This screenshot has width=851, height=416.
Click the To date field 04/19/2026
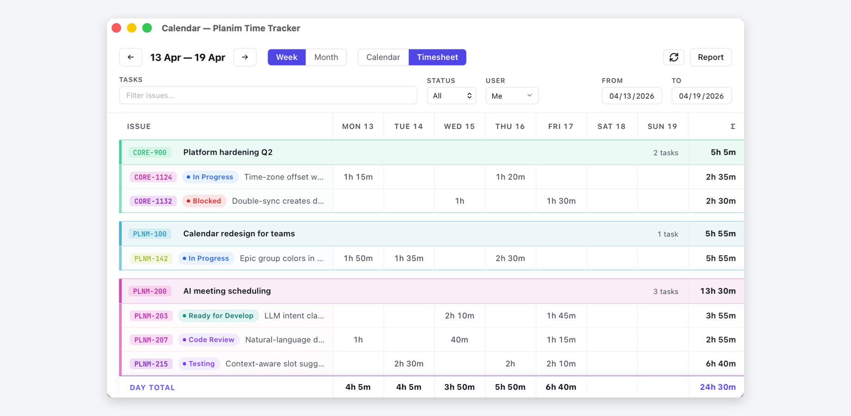click(x=702, y=96)
